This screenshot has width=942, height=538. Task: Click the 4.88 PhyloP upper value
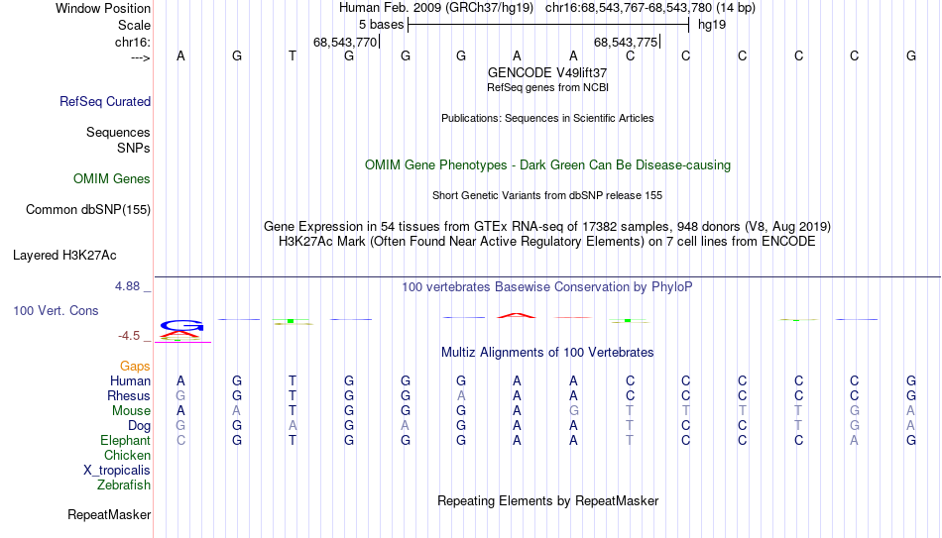click(127, 286)
